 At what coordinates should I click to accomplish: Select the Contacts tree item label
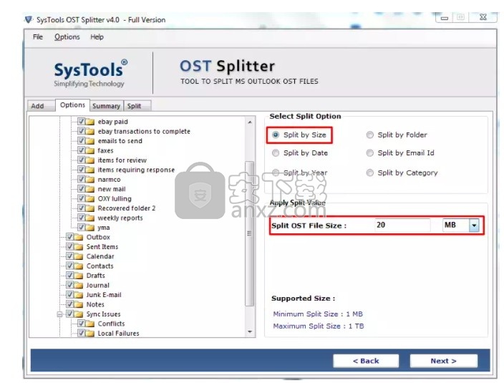[x=100, y=266]
